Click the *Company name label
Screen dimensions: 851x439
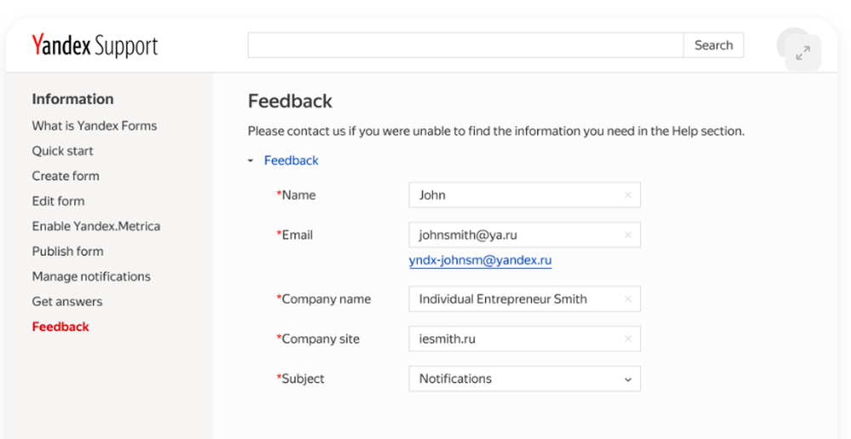pos(323,299)
